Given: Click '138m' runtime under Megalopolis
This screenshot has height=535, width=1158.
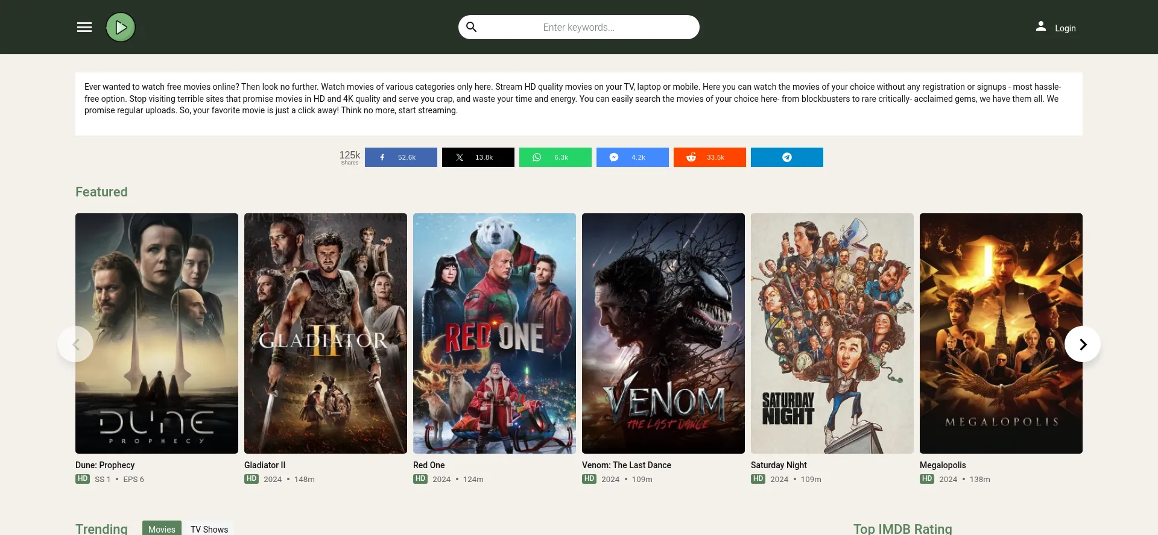Looking at the screenshot, I should 980,479.
